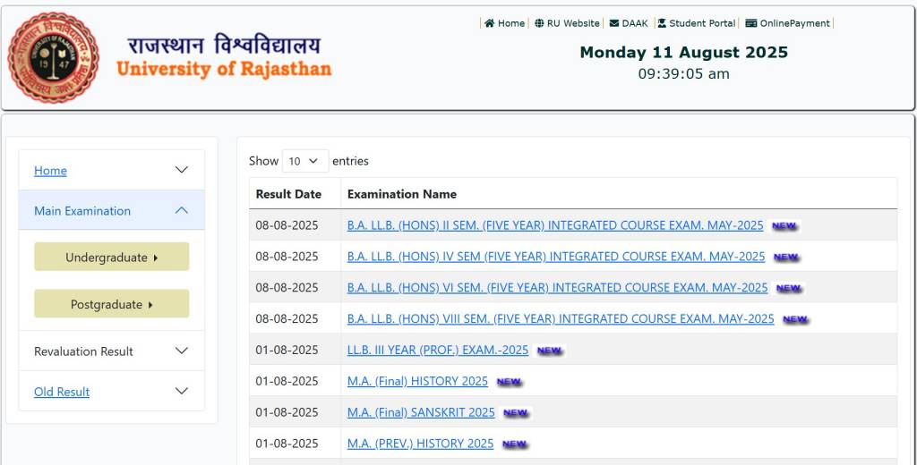Click NEW badge beside M.A. (Final) HISTORY 2025
The height and width of the screenshot is (465, 917).
509,382
